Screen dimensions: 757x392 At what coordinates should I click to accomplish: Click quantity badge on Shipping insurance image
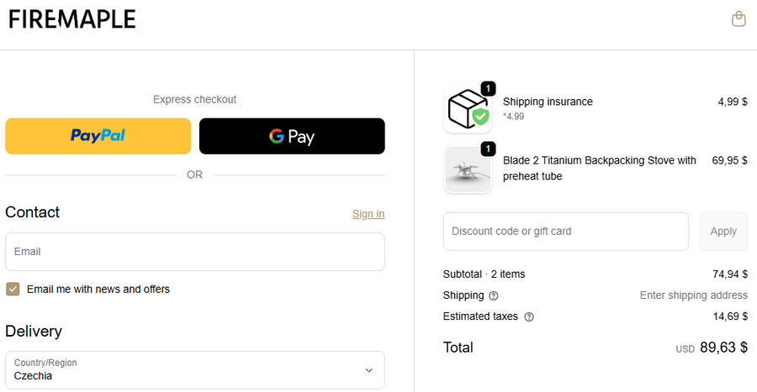click(489, 88)
